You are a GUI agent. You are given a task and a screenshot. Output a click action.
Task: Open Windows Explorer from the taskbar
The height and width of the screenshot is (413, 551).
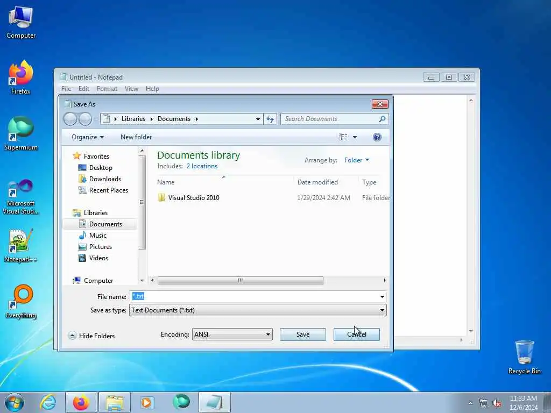click(115, 402)
